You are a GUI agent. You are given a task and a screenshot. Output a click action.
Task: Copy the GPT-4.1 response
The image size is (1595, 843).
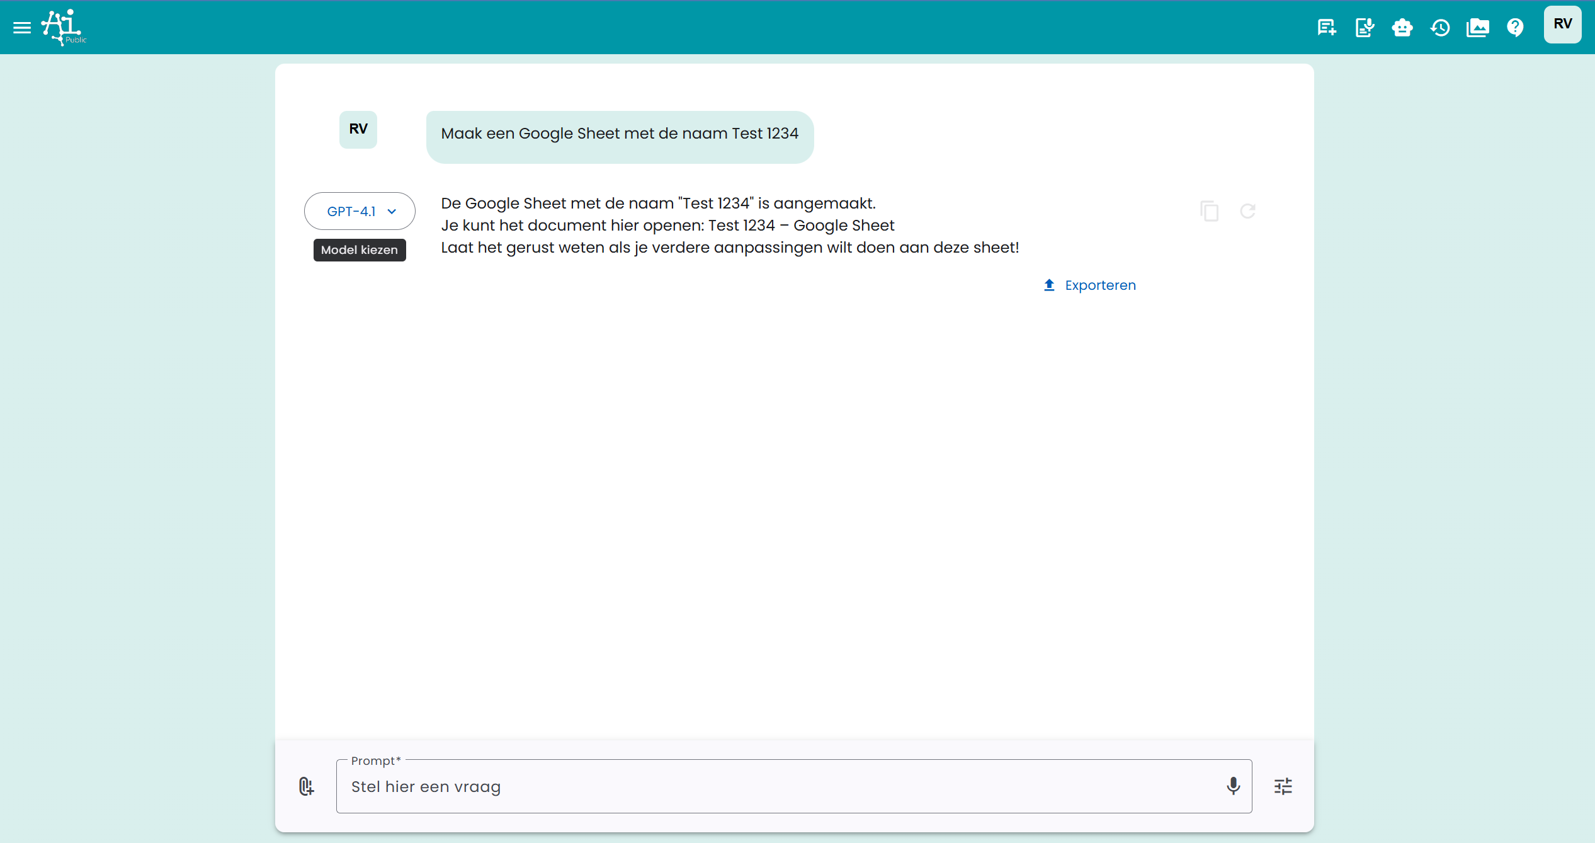click(1209, 211)
